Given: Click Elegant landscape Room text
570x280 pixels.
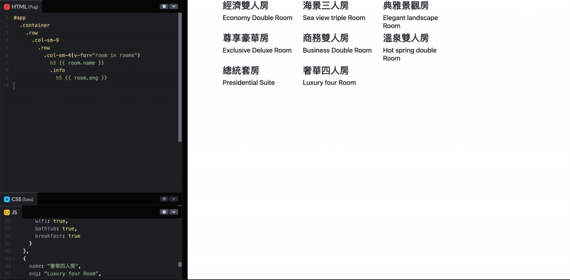Looking at the screenshot, I should (x=410, y=22).
